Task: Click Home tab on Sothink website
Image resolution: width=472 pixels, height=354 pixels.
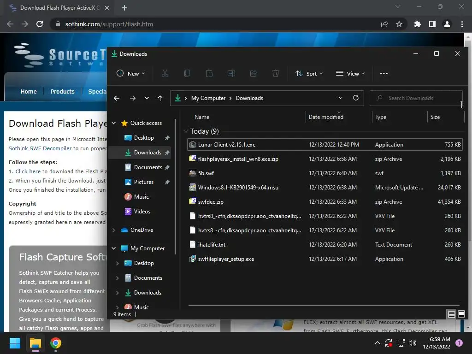Action: pos(29,92)
